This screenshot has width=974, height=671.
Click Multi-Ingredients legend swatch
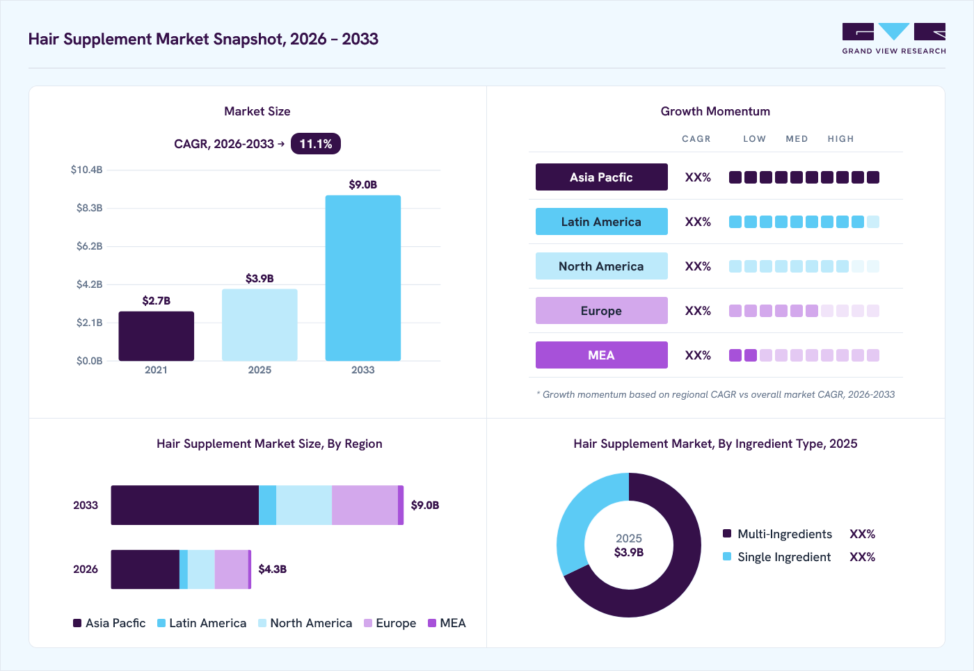727,533
